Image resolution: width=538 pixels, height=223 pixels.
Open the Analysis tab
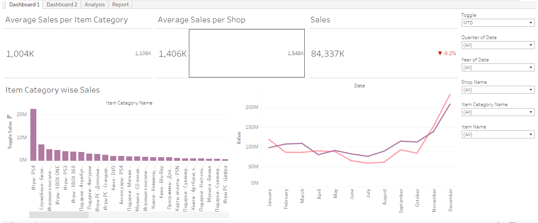tap(95, 4)
